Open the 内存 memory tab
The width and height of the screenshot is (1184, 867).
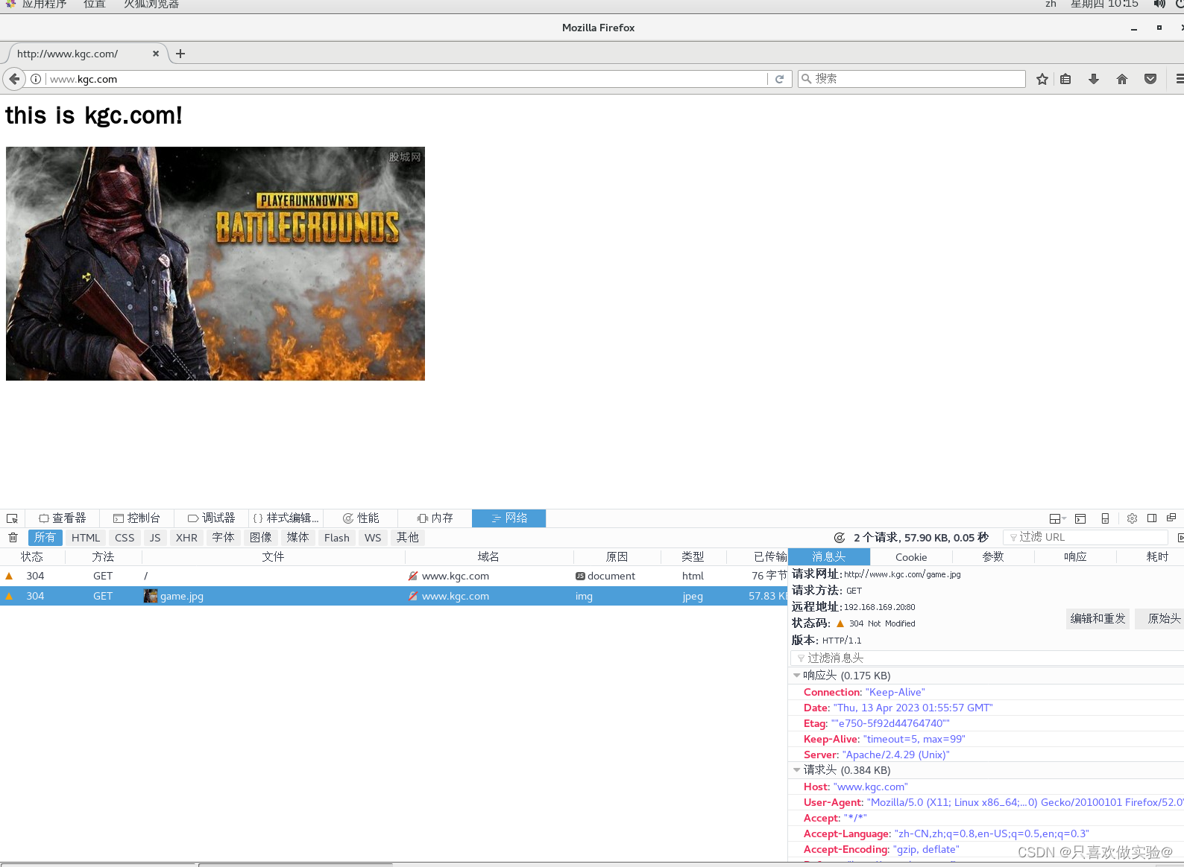pyautogui.click(x=435, y=518)
